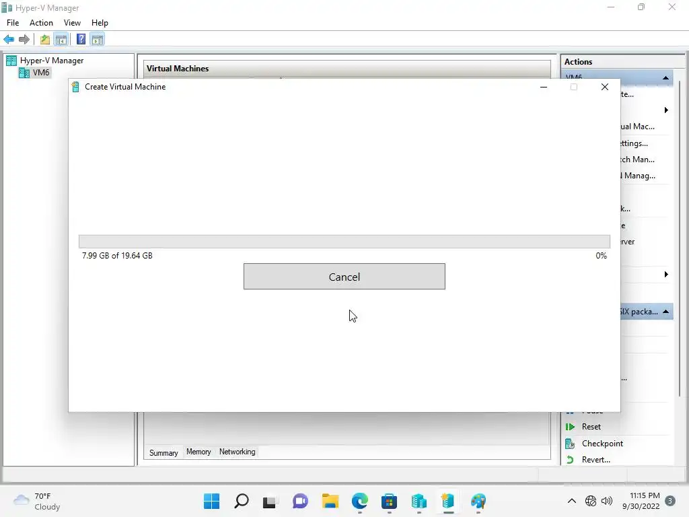Expand the first Actions submenu arrow
This screenshot has width=689, height=517.
666,110
